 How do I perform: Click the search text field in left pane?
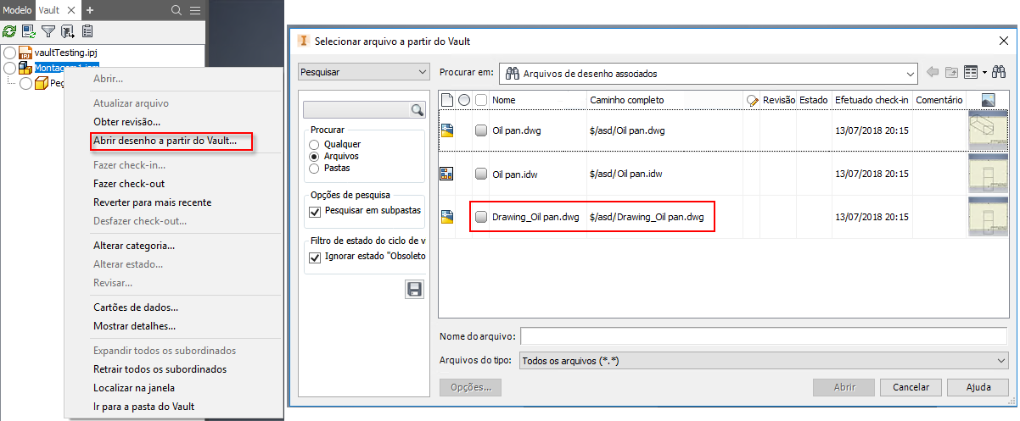tap(356, 110)
